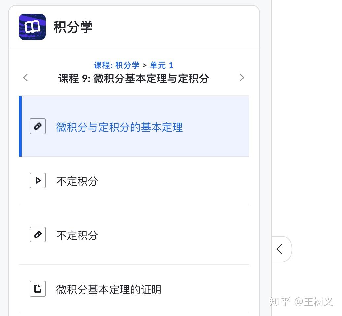Image resolution: width=342 pixels, height=316 pixels.
Task: Click pencil icon for 不定积分 exercise
Action: (x=38, y=235)
